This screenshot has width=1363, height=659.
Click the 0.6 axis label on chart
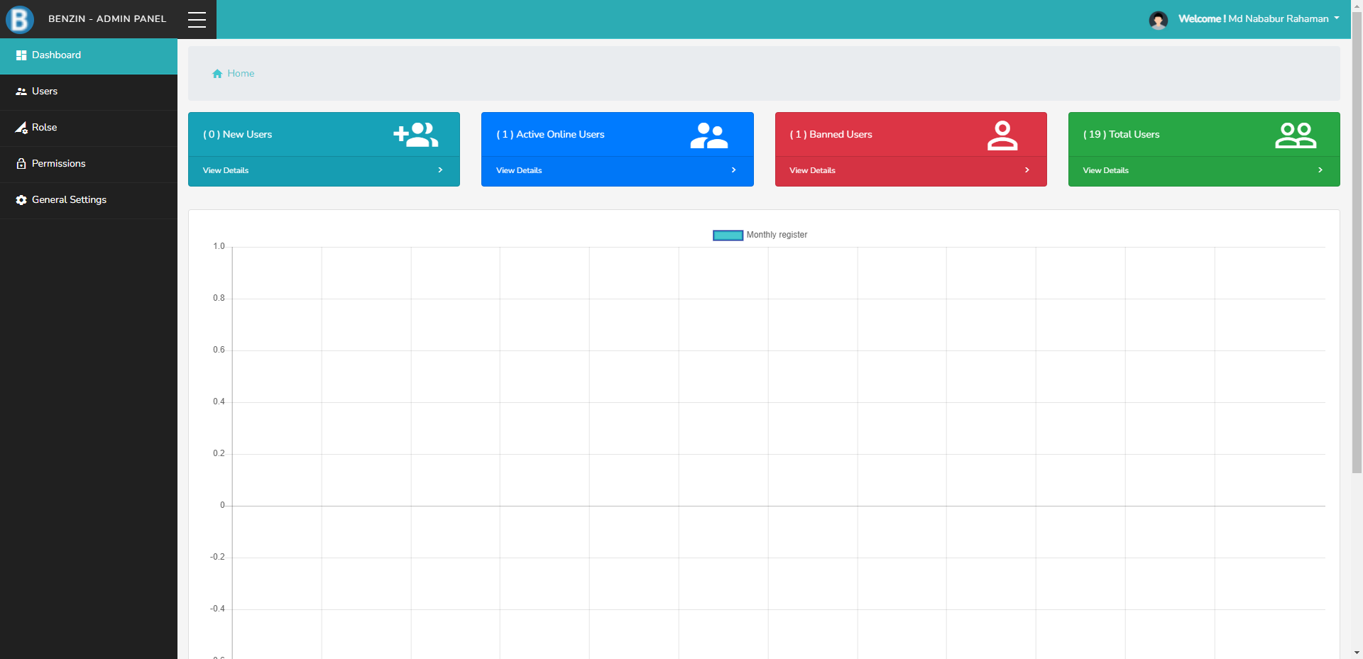[x=219, y=350]
